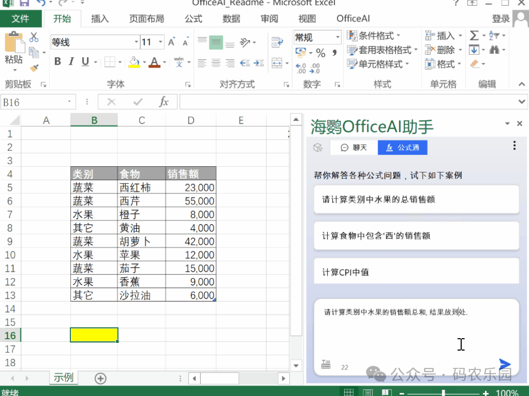Click increase indent icon
Screen dimensions: 529x396
[x=259, y=63]
